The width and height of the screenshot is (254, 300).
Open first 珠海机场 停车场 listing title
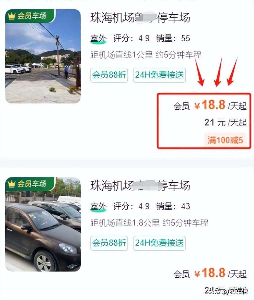140,18
